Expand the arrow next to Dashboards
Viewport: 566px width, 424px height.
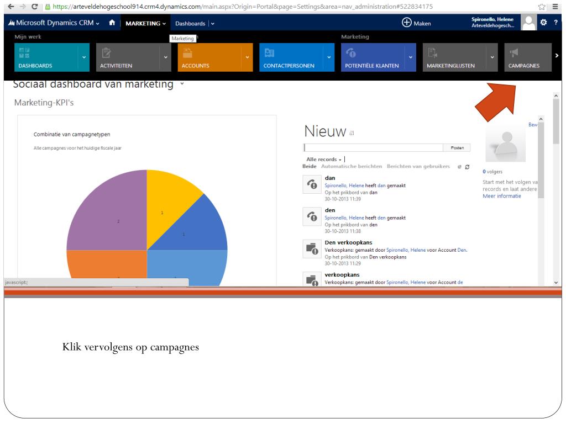(213, 24)
